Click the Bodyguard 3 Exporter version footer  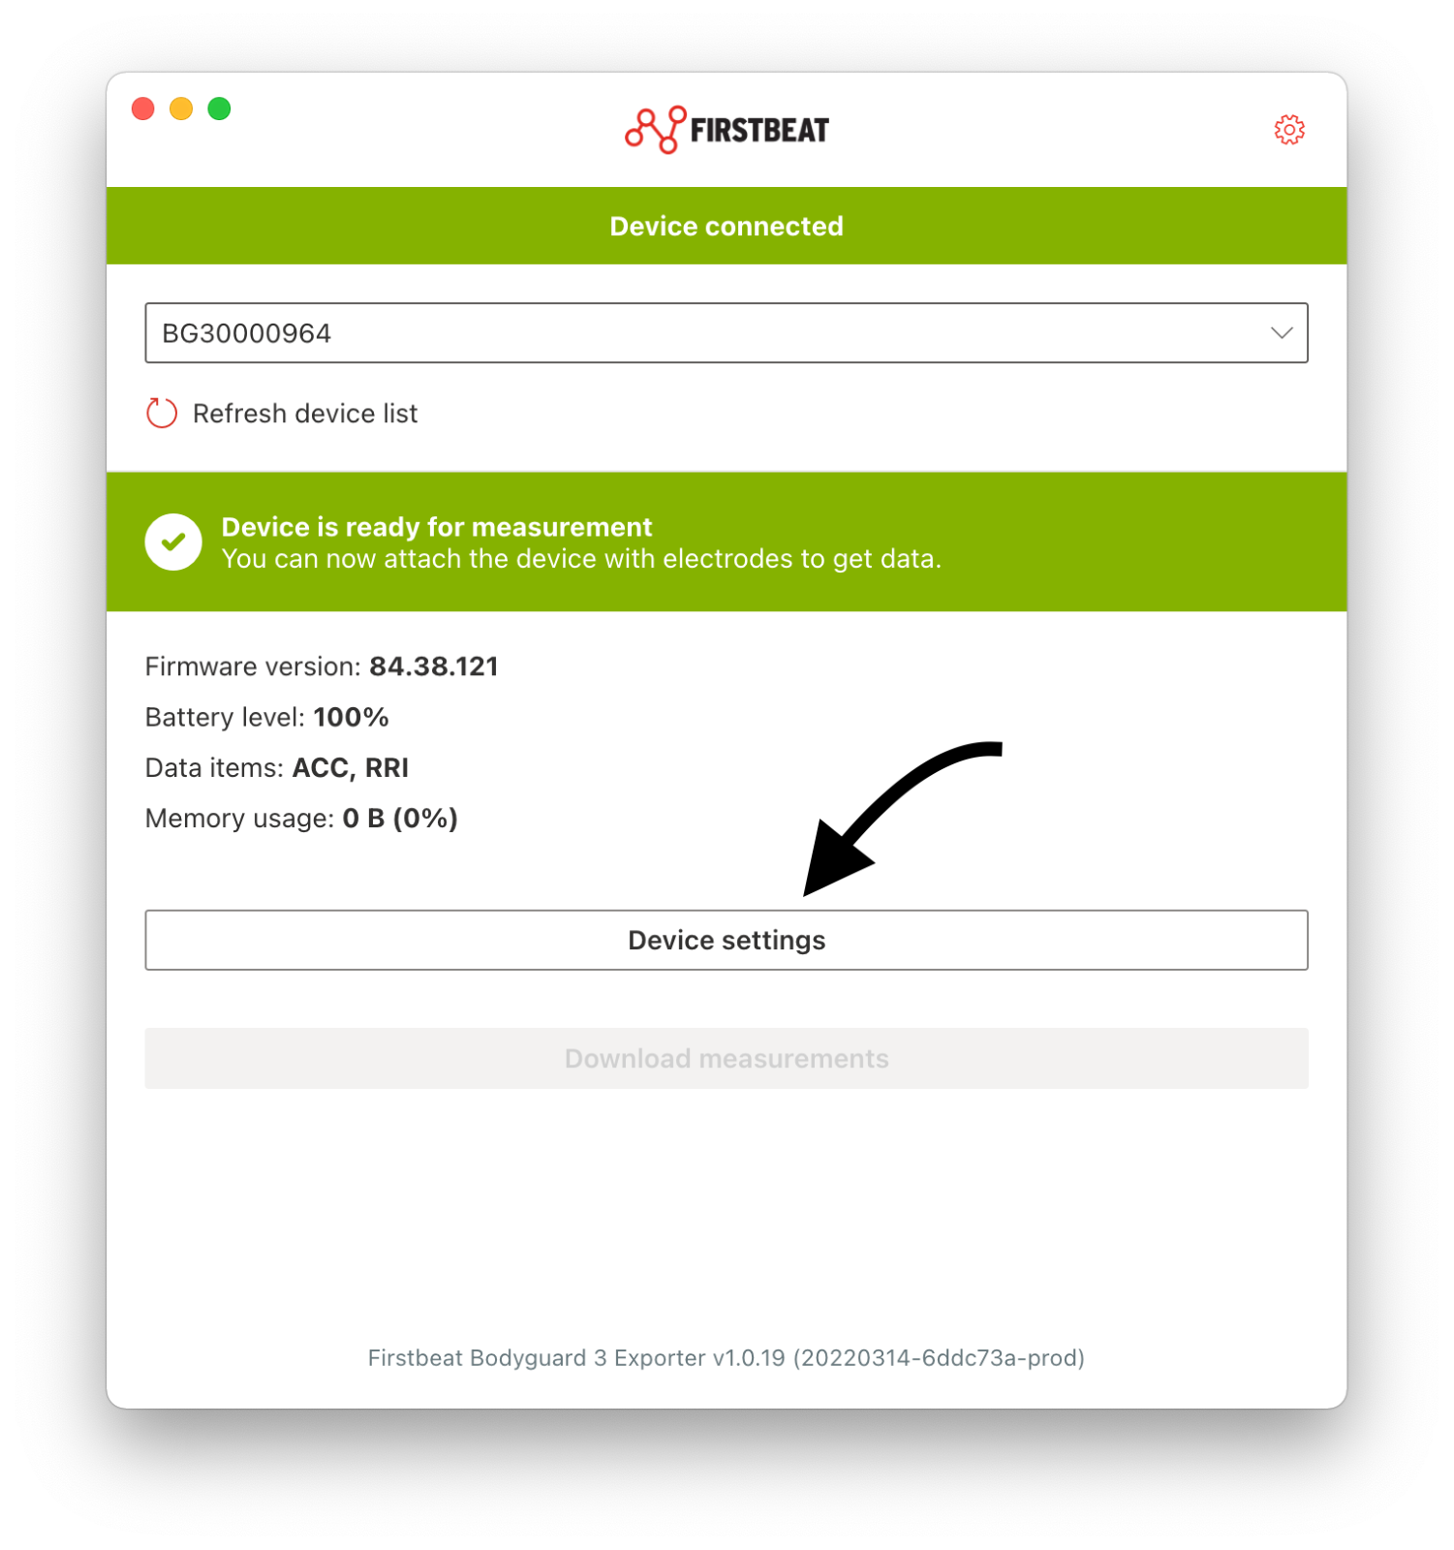727,1358
